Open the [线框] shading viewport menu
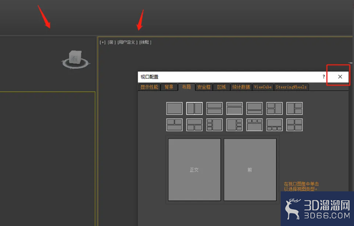The width and height of the screenshot is (354, 226). coord(145,42)
